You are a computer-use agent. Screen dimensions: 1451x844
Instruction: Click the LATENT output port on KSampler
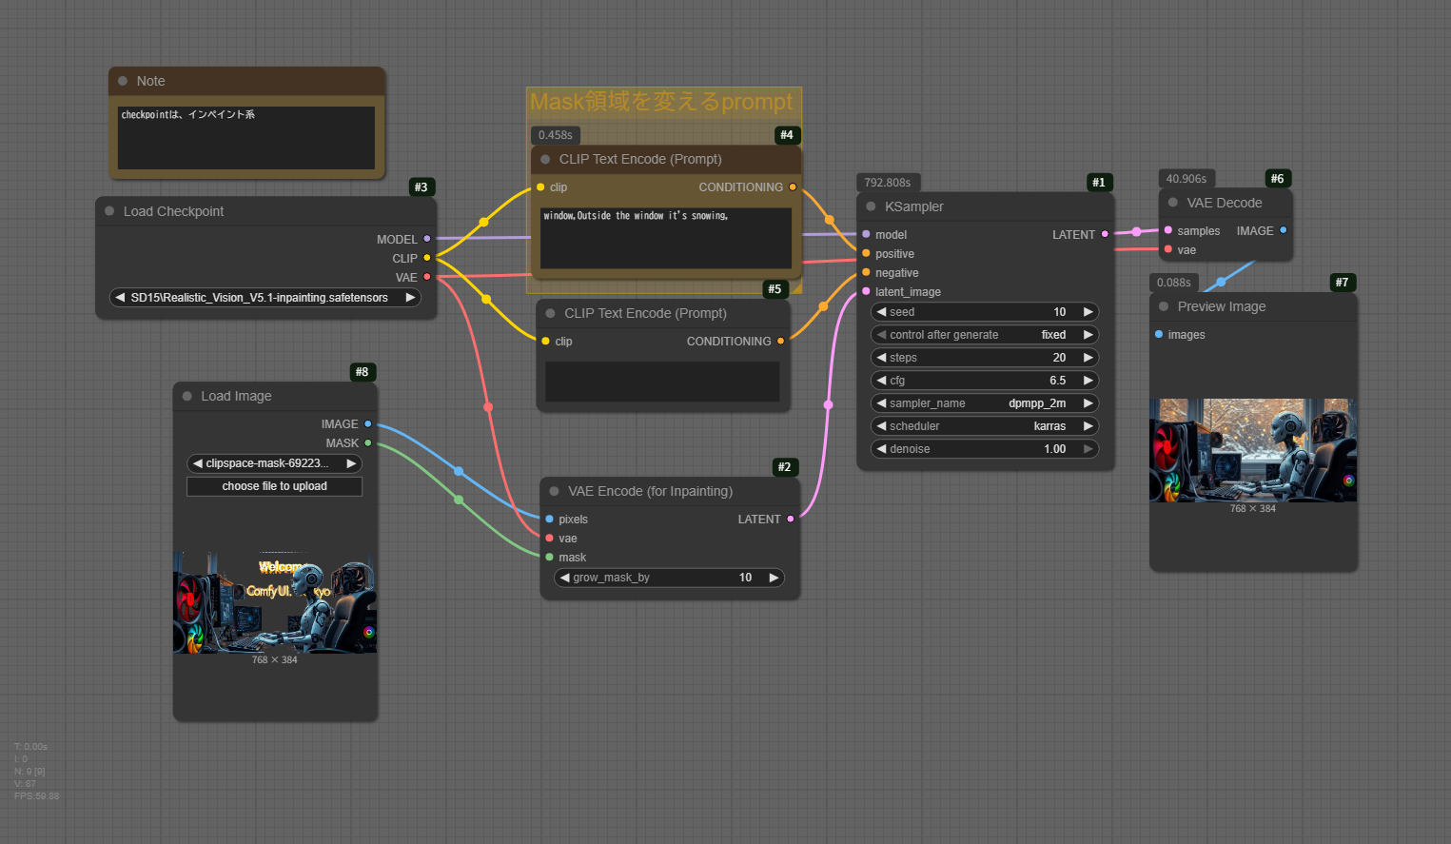(x=1105, y=234)
